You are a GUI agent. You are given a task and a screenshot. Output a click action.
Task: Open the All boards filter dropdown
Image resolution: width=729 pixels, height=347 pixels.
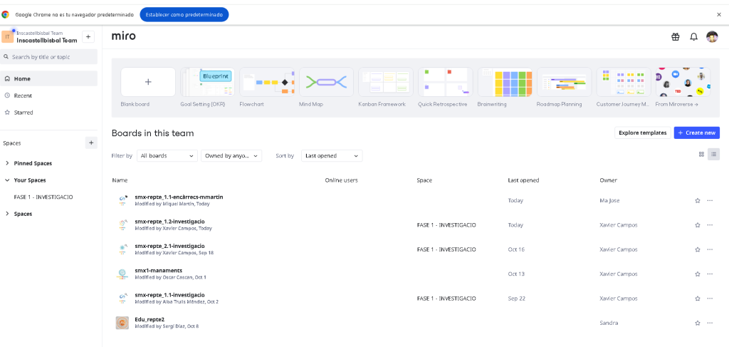(168, 155)
